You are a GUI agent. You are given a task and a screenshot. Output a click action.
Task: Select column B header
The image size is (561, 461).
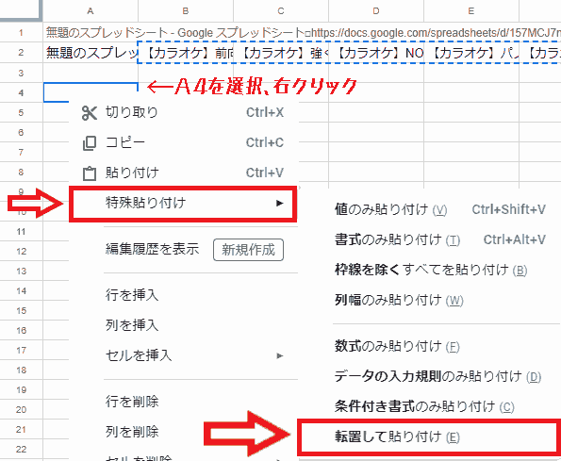pos(186,10)
